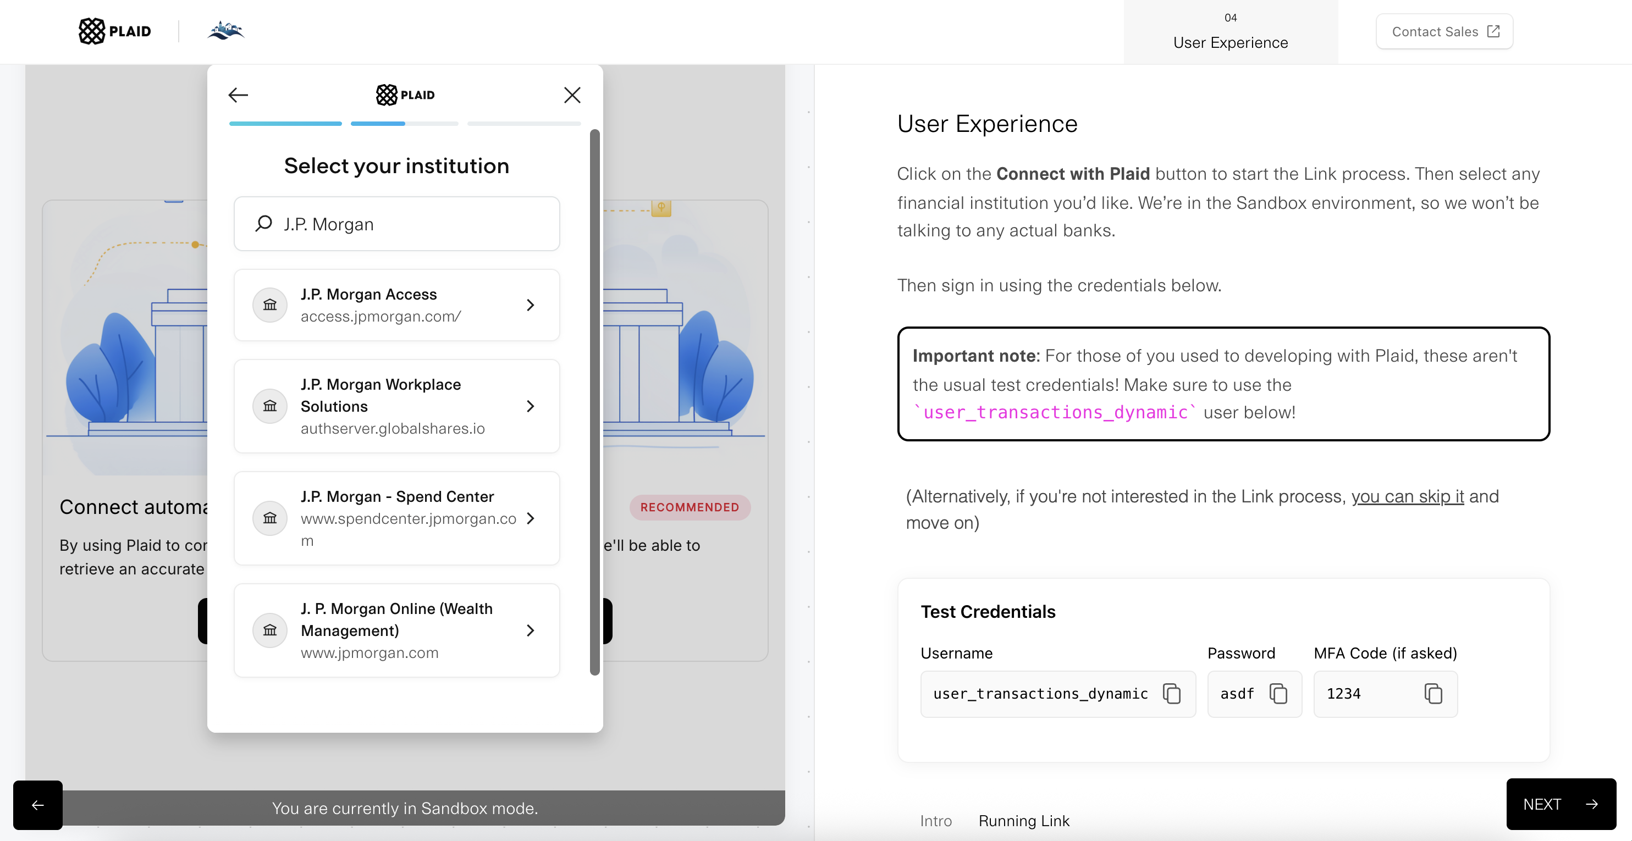Image resolution: width=1632 pixels, height=841 pixels.
Task: Select J. P. Morgan Online (Wealth Management)
Action: click(396, 630)
